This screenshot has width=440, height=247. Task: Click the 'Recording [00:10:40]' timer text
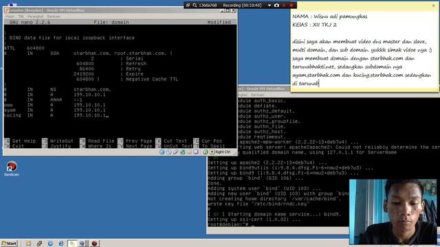tap(242, 5)
